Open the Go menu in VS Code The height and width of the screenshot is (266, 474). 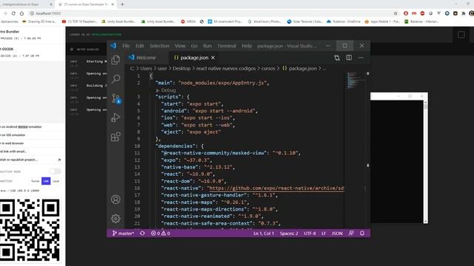coord(194,46)
